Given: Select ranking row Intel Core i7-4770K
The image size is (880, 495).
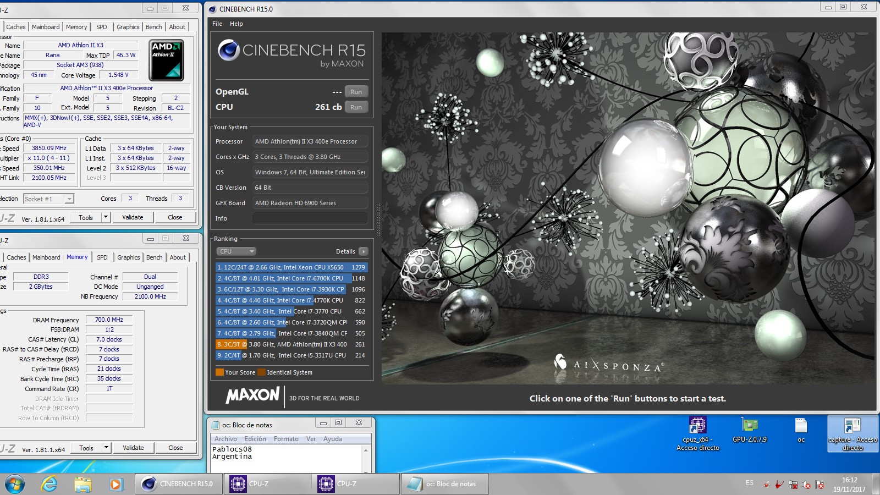Looking at the screenshot, I should [291, 300].
